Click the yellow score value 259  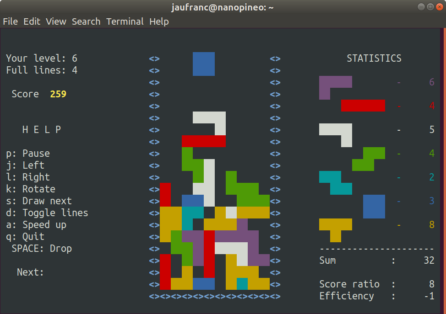pyautogui.click(x=58, y=94)
